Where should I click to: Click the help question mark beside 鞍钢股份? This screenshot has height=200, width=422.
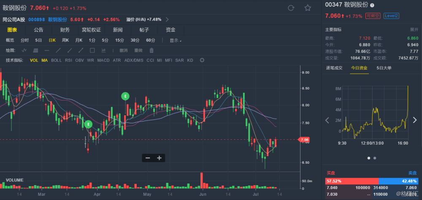pyautogui.click(x=372, y=5)
